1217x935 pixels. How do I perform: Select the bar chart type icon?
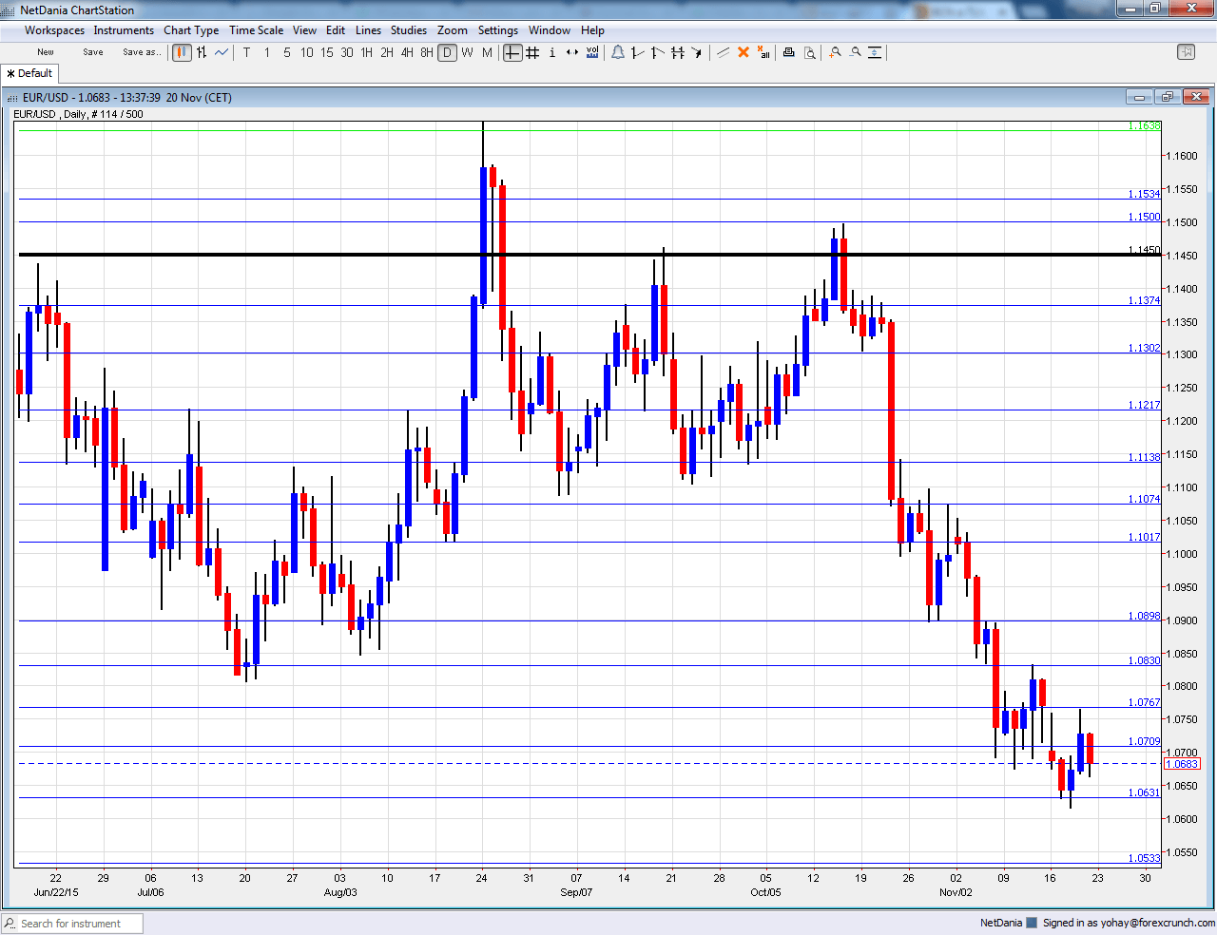pos(201,52)
